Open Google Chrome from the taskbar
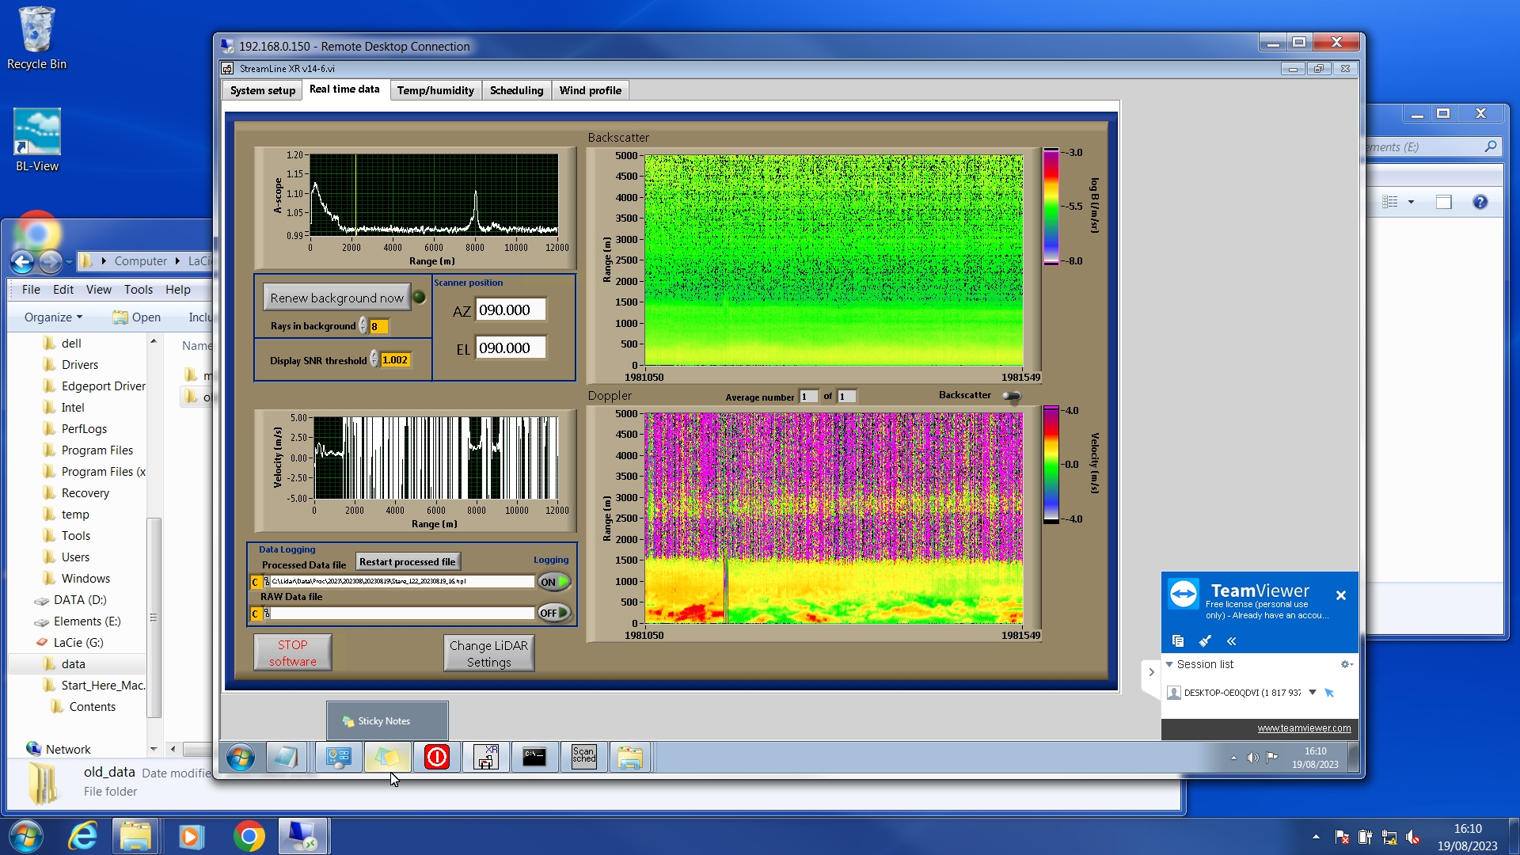Image resolution: width=1520 pixels, height=855 pixels. pyautogui.click(x=249, y=837)
